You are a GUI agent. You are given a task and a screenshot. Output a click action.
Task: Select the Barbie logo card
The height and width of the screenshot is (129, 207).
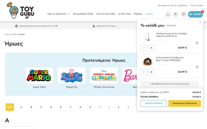(x=130, y=76)
